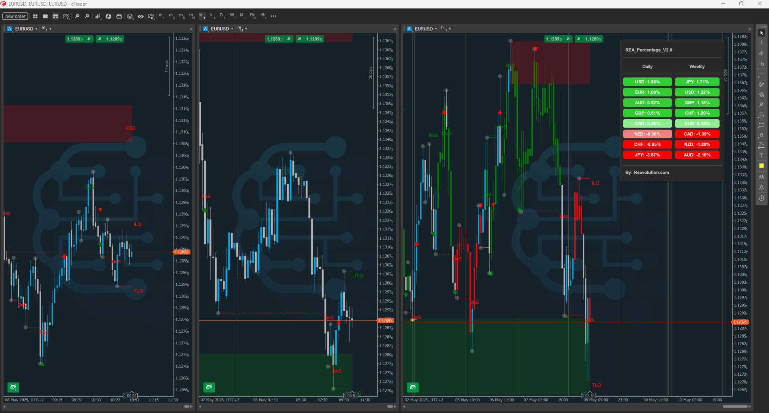Select the text T tool
This screenshot has height=413, width=769.
(761, 155)
